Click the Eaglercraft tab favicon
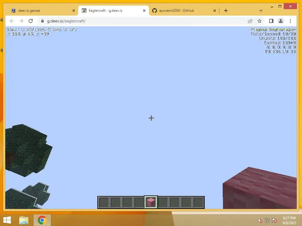This screenshot has height=226, width=302. 84,11
